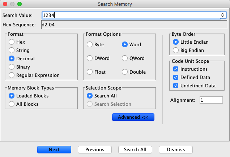Disable the Undefined Data checkbox
230x157 pixels.
(x=176, y=86)
